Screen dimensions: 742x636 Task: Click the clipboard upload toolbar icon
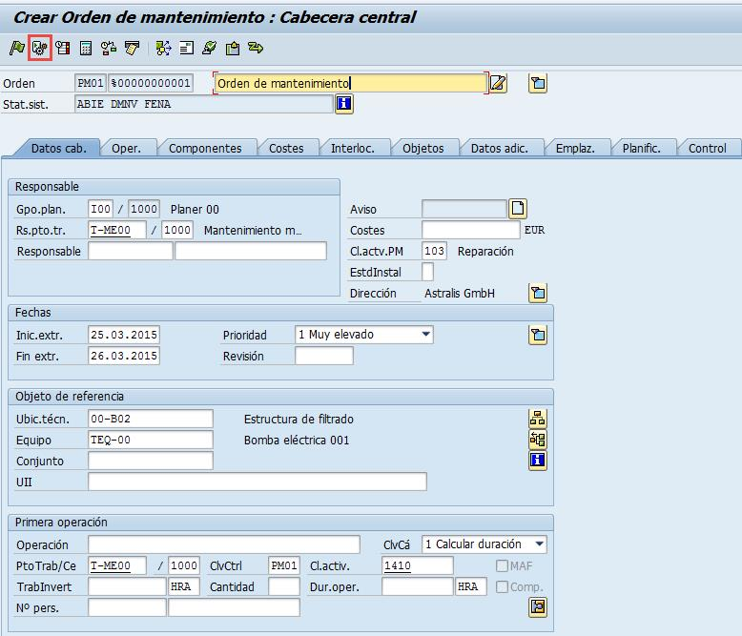pos(233,48)
